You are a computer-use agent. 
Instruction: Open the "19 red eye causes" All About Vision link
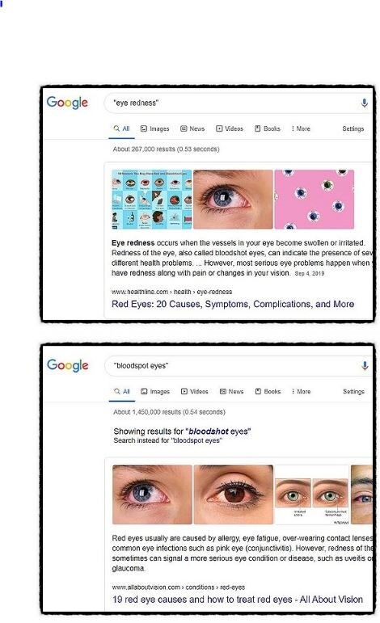point(238,599)
